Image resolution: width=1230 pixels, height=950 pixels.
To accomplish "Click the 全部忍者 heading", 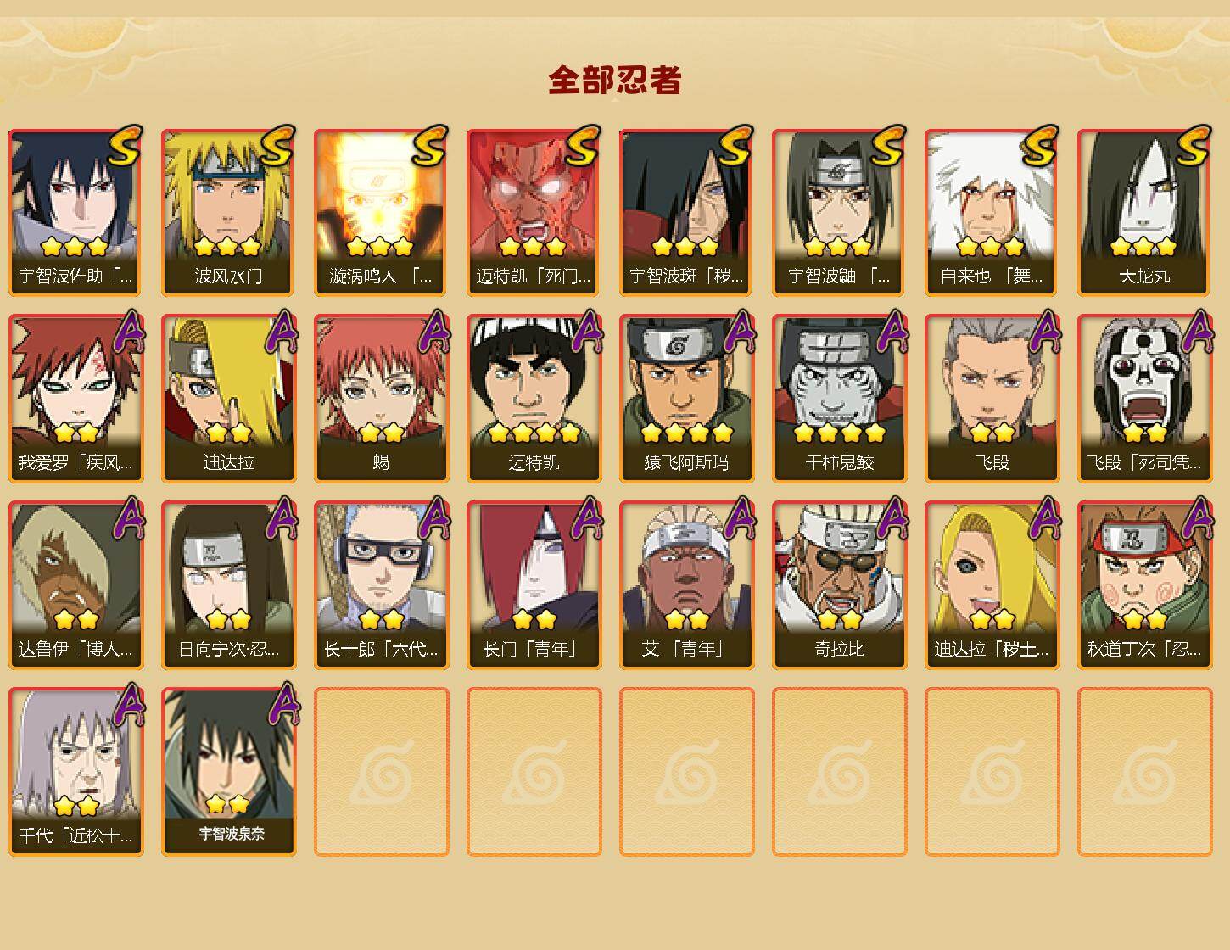I will point(615,80).
